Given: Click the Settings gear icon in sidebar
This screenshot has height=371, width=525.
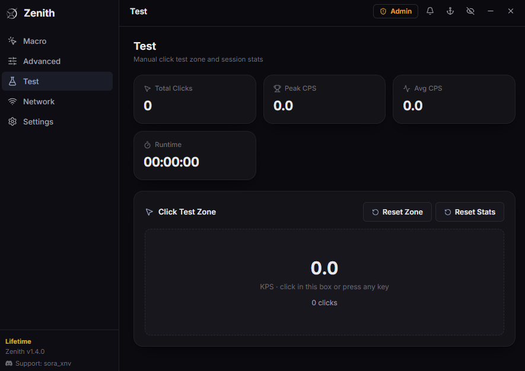Looking at the screenshot, I should pos(12,121).
